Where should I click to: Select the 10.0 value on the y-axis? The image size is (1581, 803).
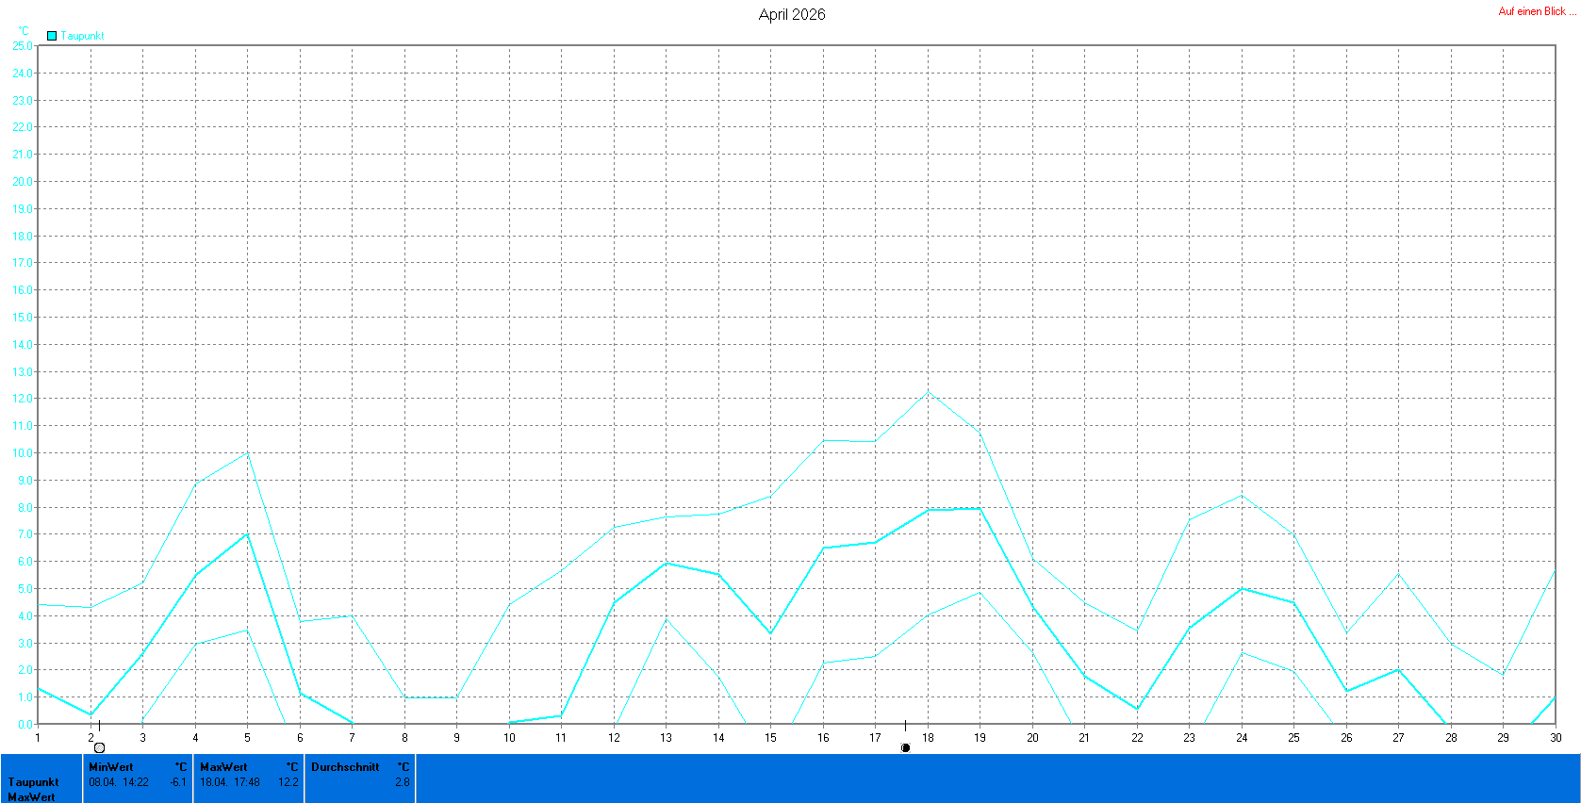pos(22,452)
